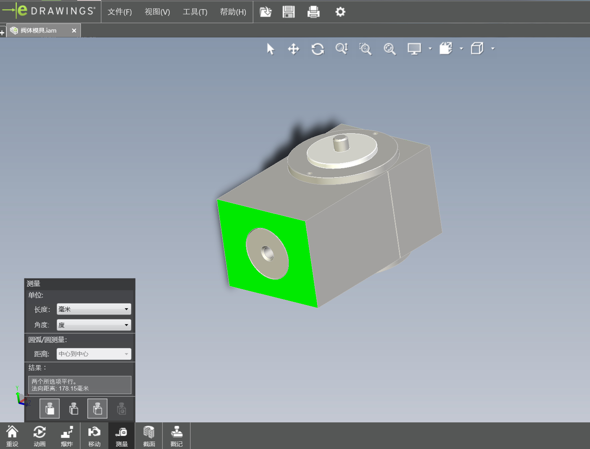Toggle the second selection filter button
Image resolution: width=590 pixels, height=449 pixels.
tap(74, 408)
